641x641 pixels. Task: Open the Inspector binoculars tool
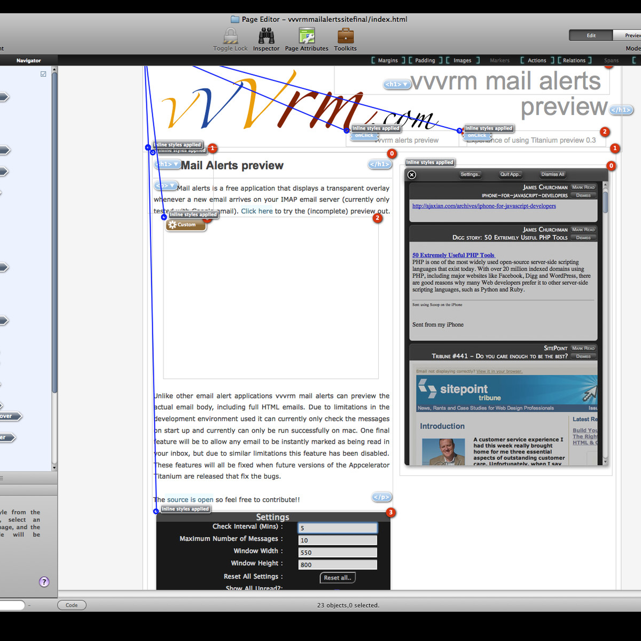(266, 36)
